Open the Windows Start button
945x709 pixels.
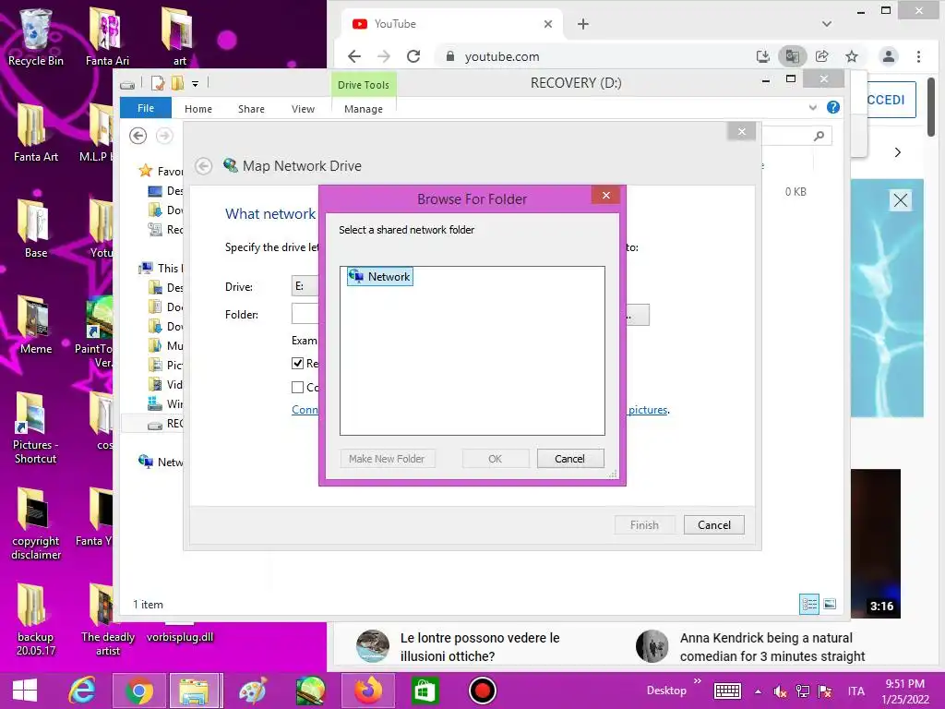click(25, 691)
